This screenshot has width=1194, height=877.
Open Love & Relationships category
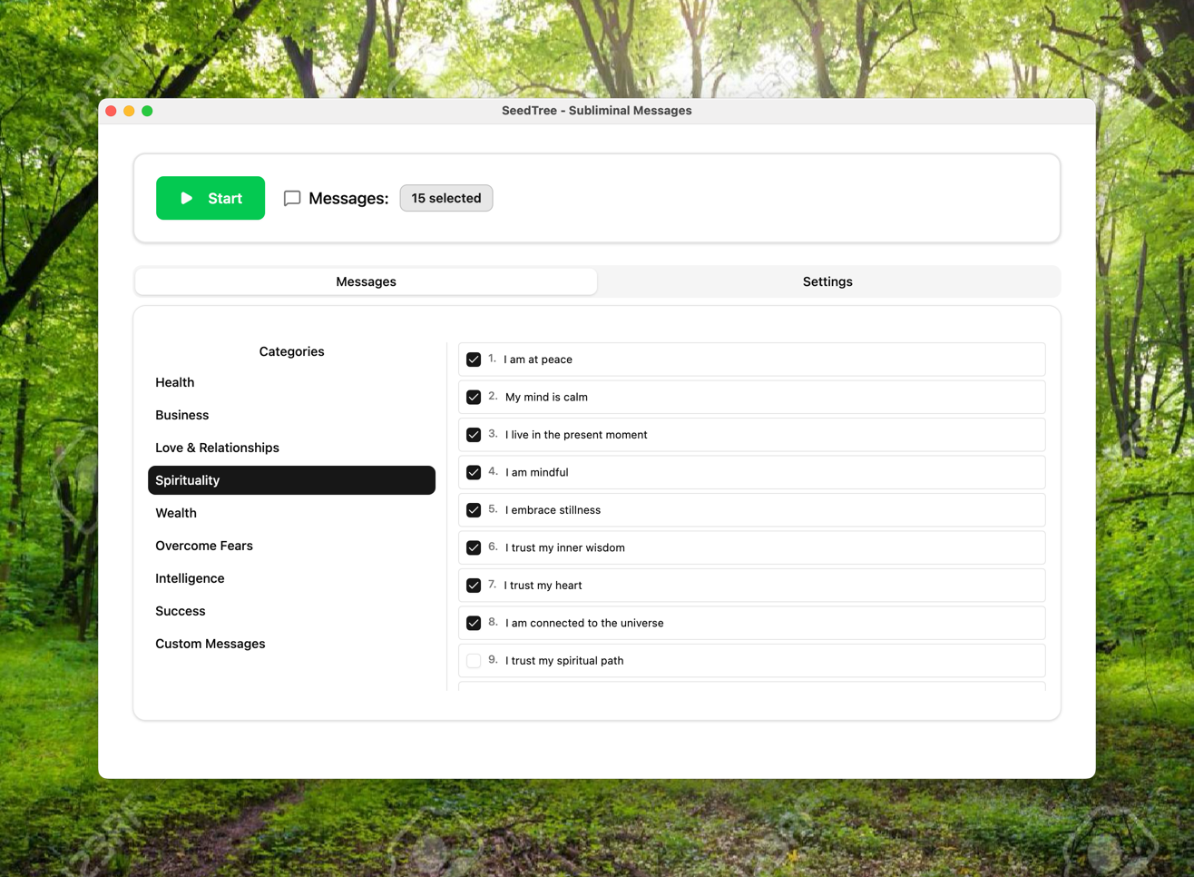coord(217,448)
